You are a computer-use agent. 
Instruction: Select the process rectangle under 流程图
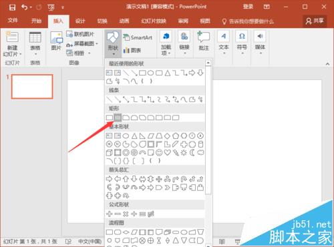(109, 232)
